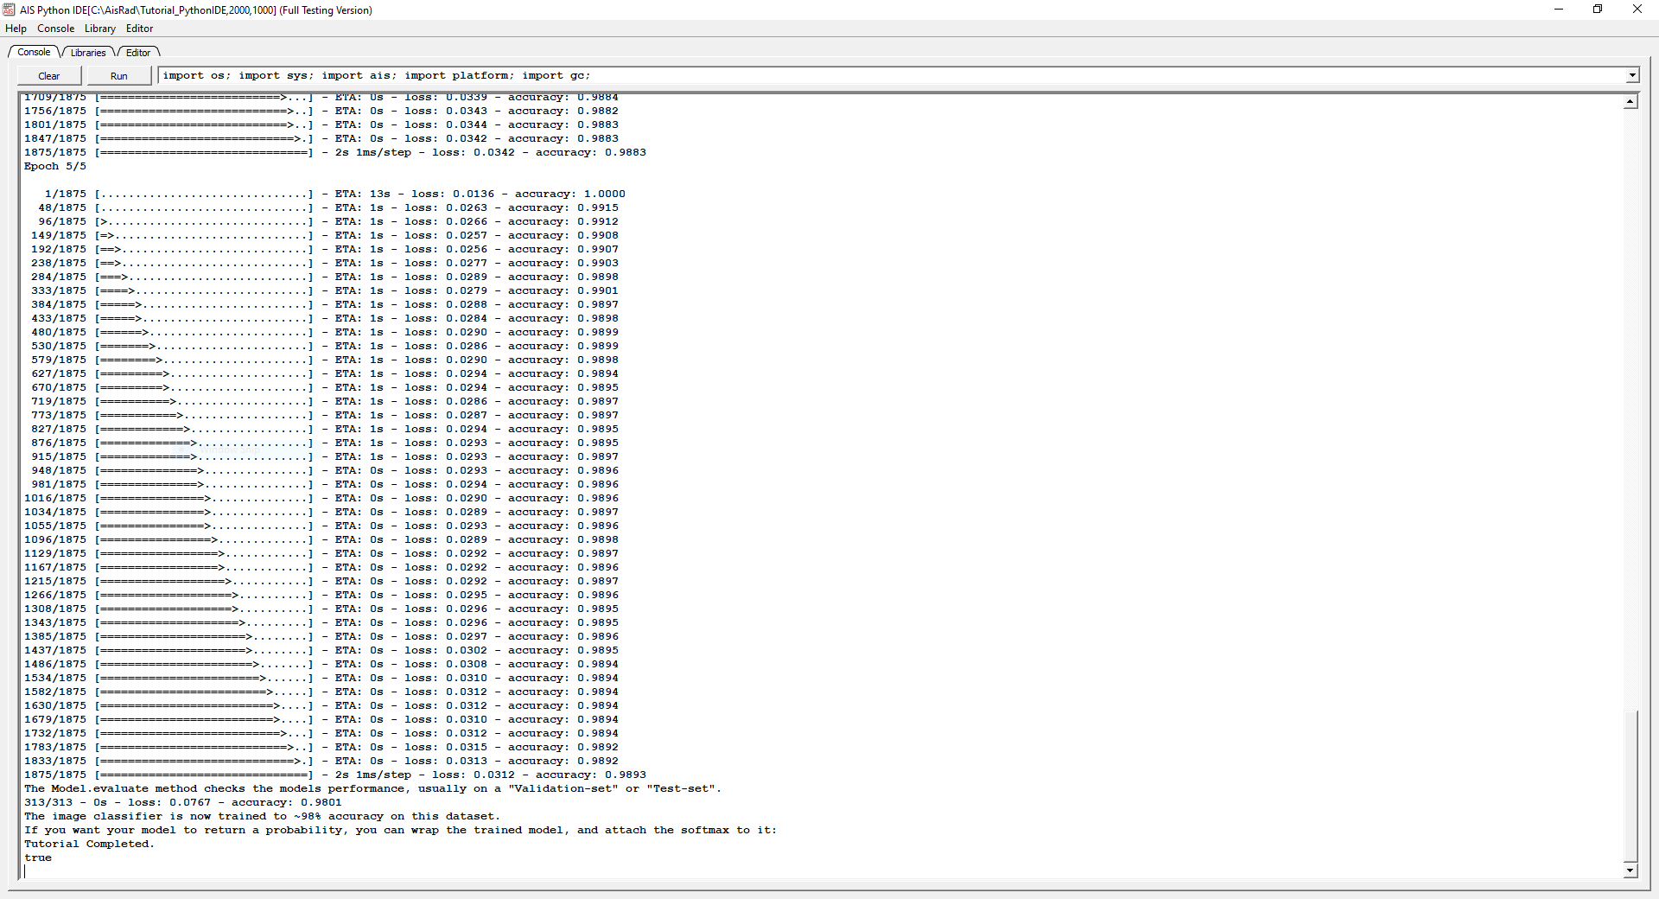The image size is (1659, 899).
Task: Click the restore window control
Action: click(1598, 10)
